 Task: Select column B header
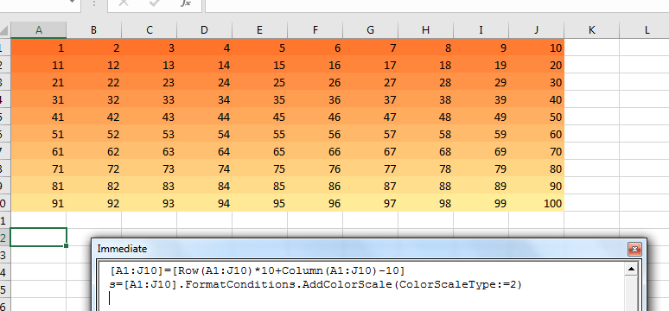[94, 30]
